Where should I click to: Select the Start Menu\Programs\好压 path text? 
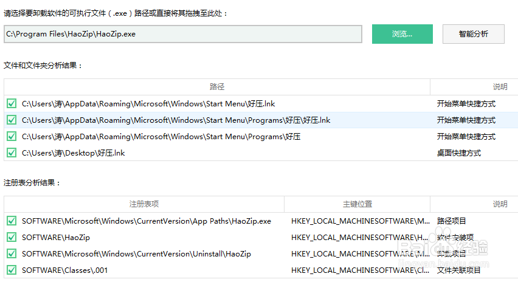[x=161, y=137]
